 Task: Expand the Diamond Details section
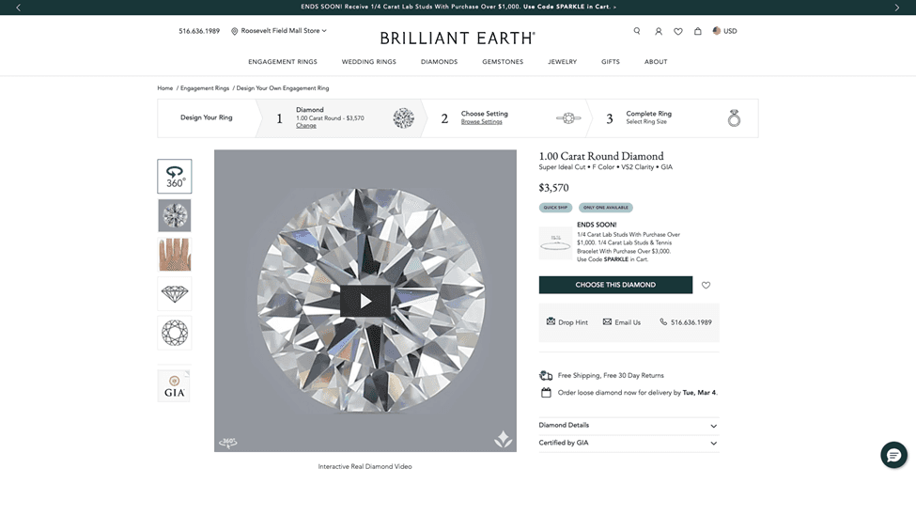click(629, 426)
